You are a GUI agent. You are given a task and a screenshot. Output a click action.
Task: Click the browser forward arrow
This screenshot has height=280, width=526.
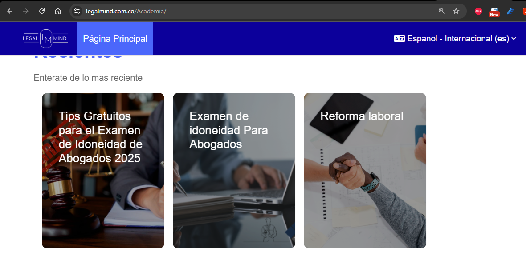click(x=26, y=11)
